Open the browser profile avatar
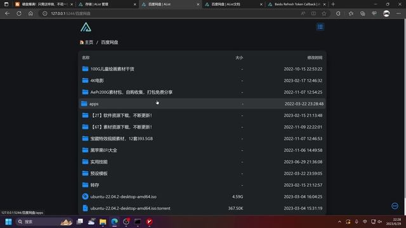 [x=386, y=13]
